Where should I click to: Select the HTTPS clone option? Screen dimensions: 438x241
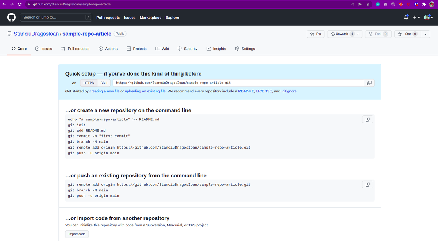pyautogui.click(x=89, y=83)
